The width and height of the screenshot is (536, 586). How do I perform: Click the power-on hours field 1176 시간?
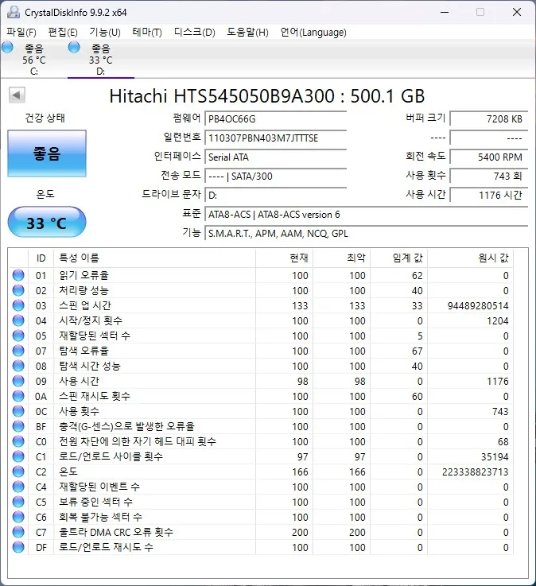click(489, 195)
